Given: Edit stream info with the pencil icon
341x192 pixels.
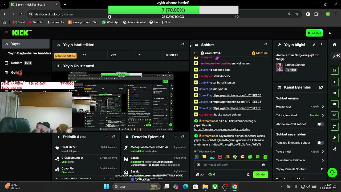Looking at the screenshot, I should tap(314, 45).
